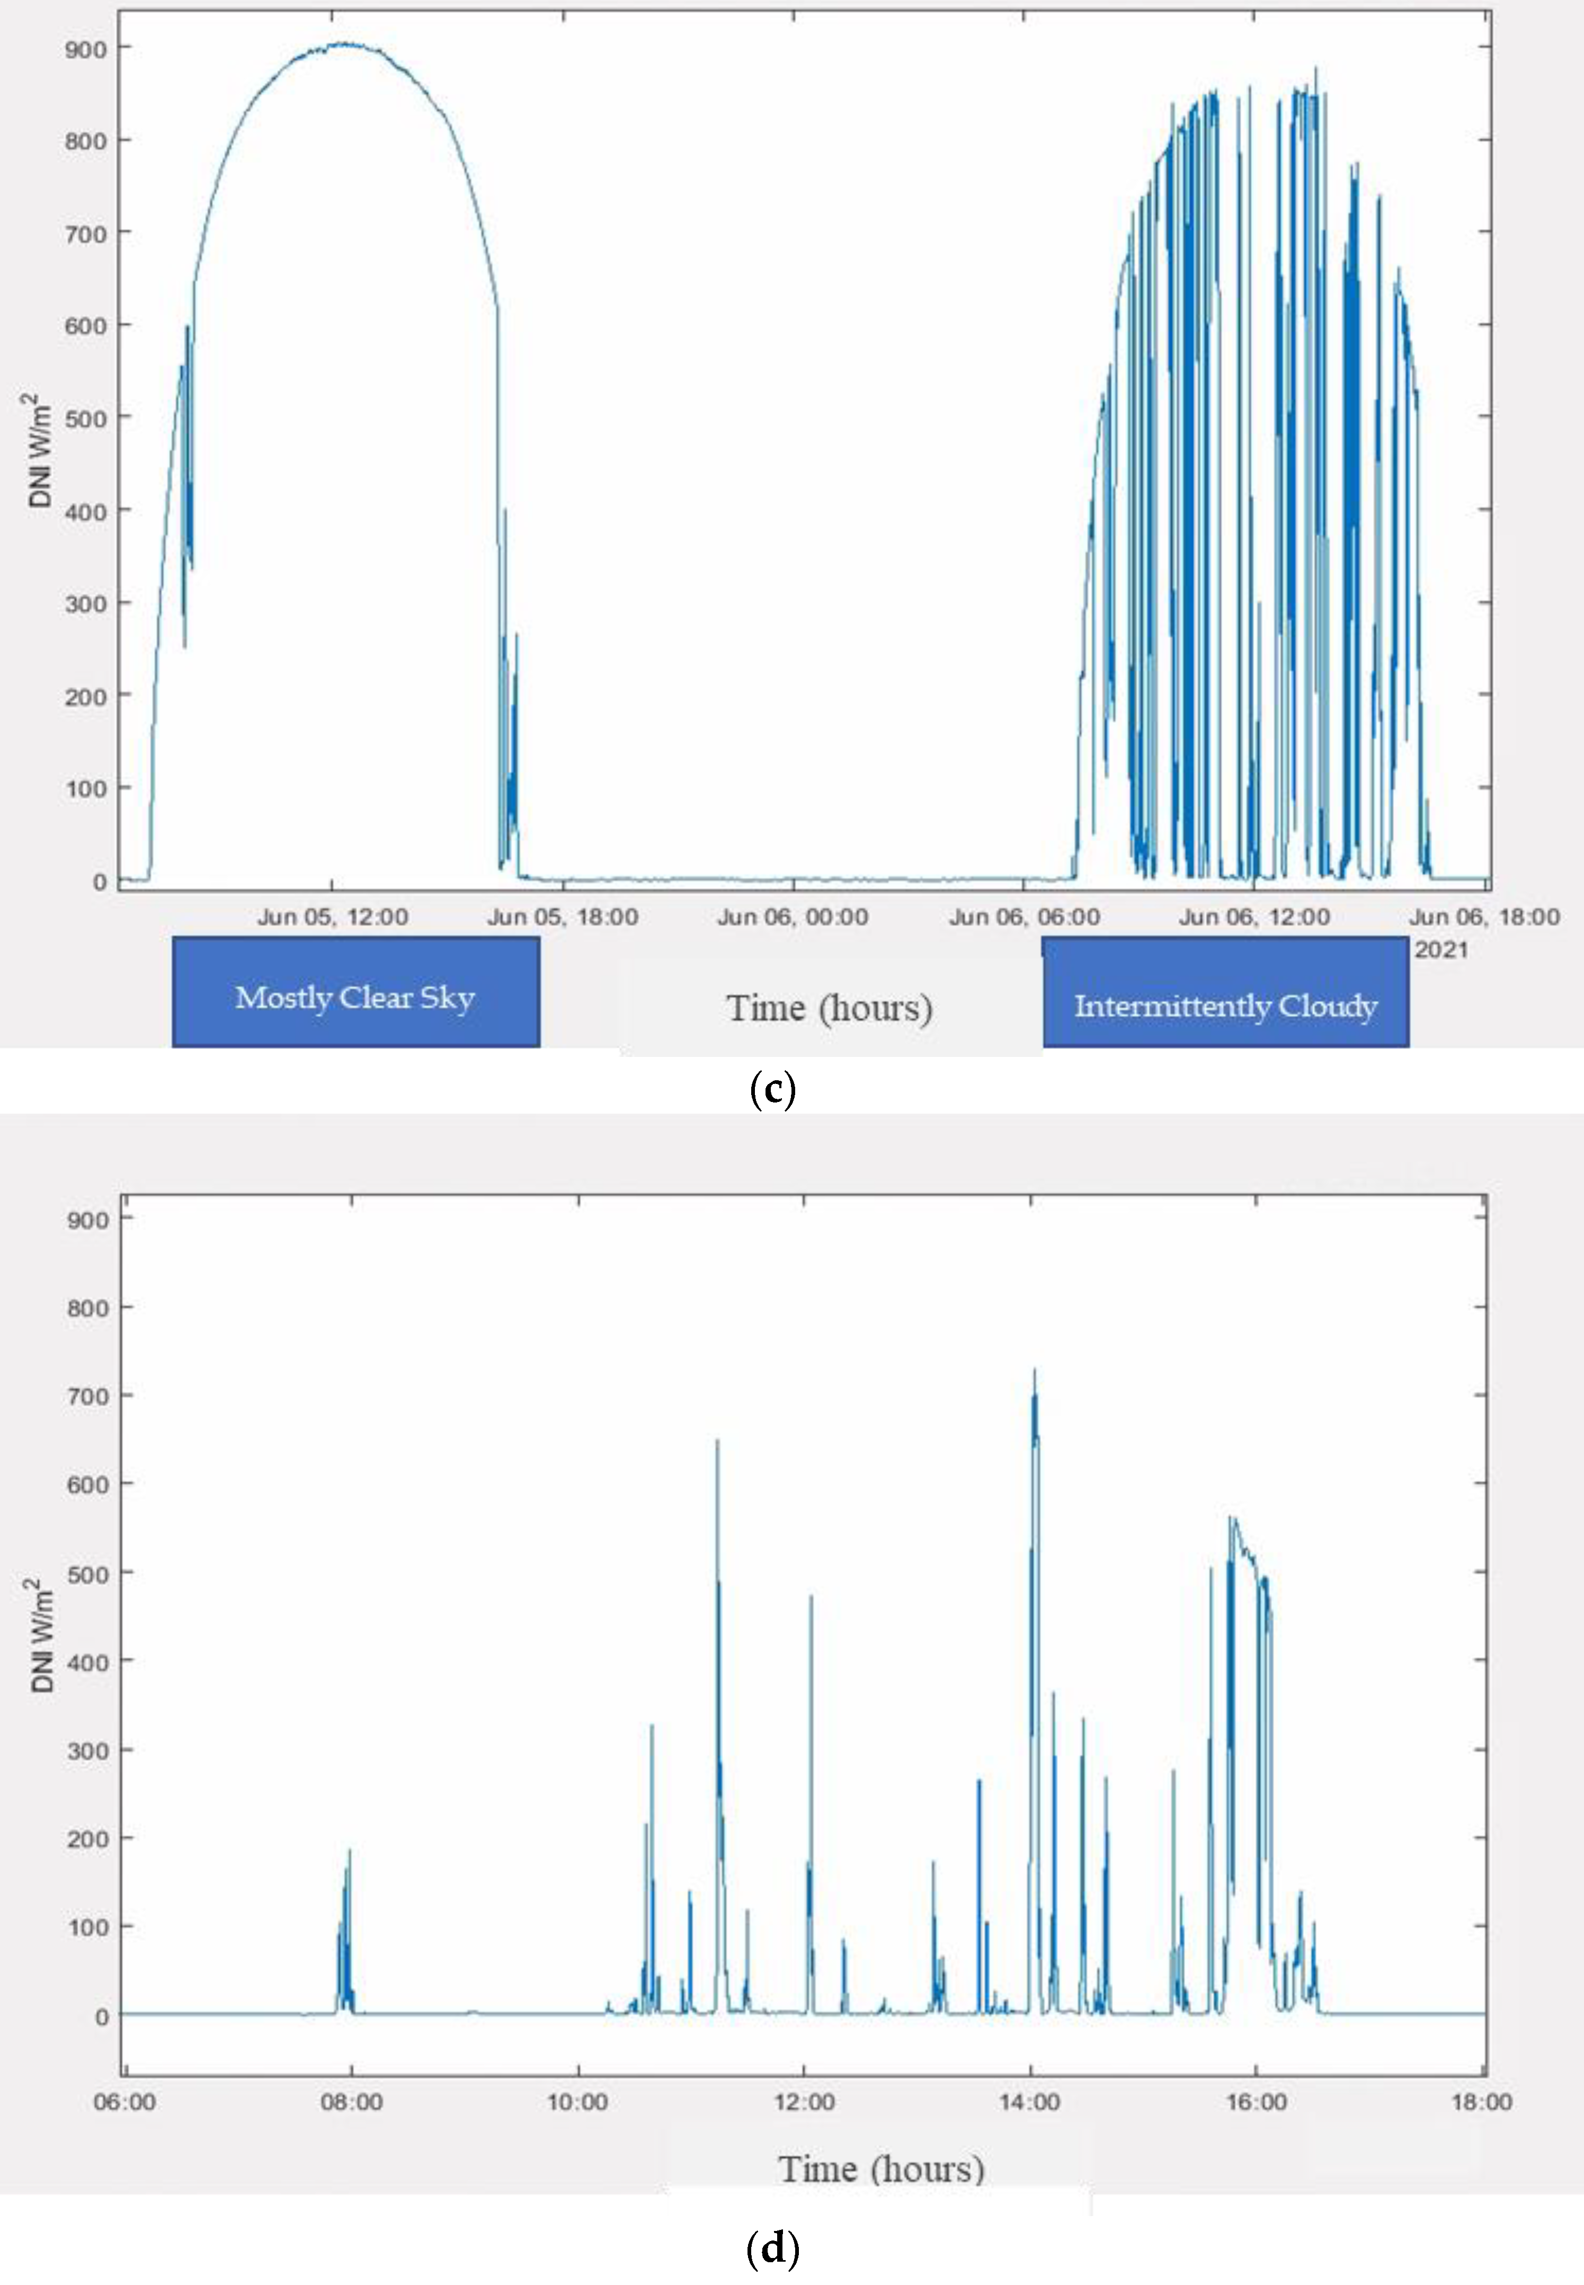
Task: Click the Jun 06, 06:00 axis tick label
Action: coord(1024,916)
